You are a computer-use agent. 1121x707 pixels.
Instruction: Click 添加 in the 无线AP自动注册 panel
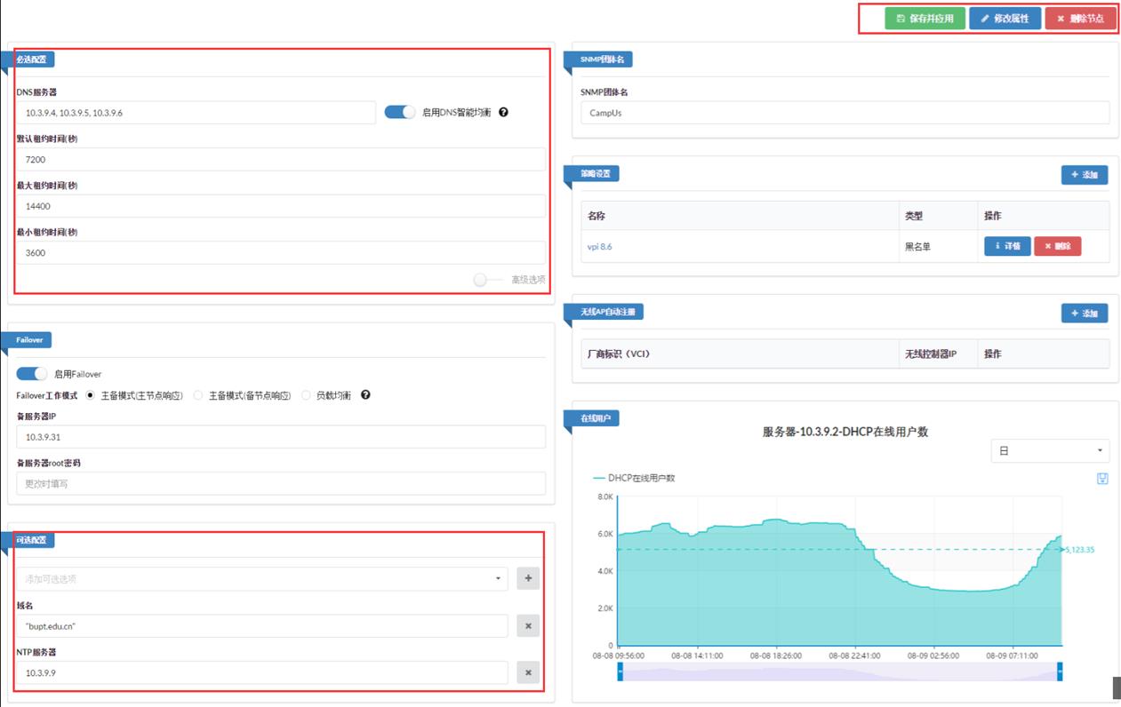click(1084, 314)
